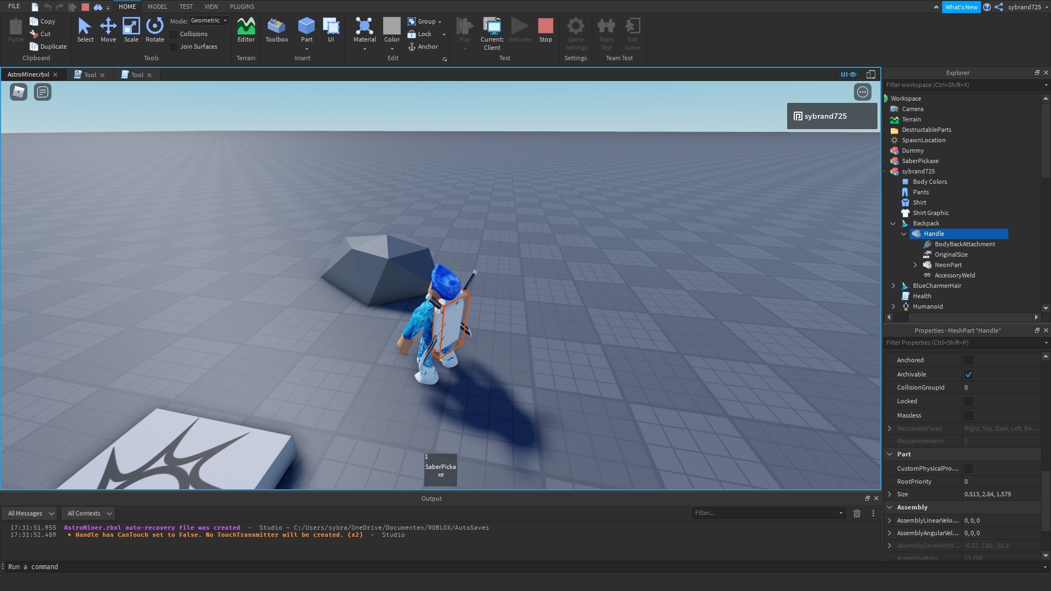Image resolution: width=1051 pixels, height=591 pixels.
Task: Open the Terrain Editor
Action: 246,30
